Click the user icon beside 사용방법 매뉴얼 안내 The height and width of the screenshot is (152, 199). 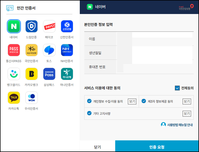coord(163,125)
